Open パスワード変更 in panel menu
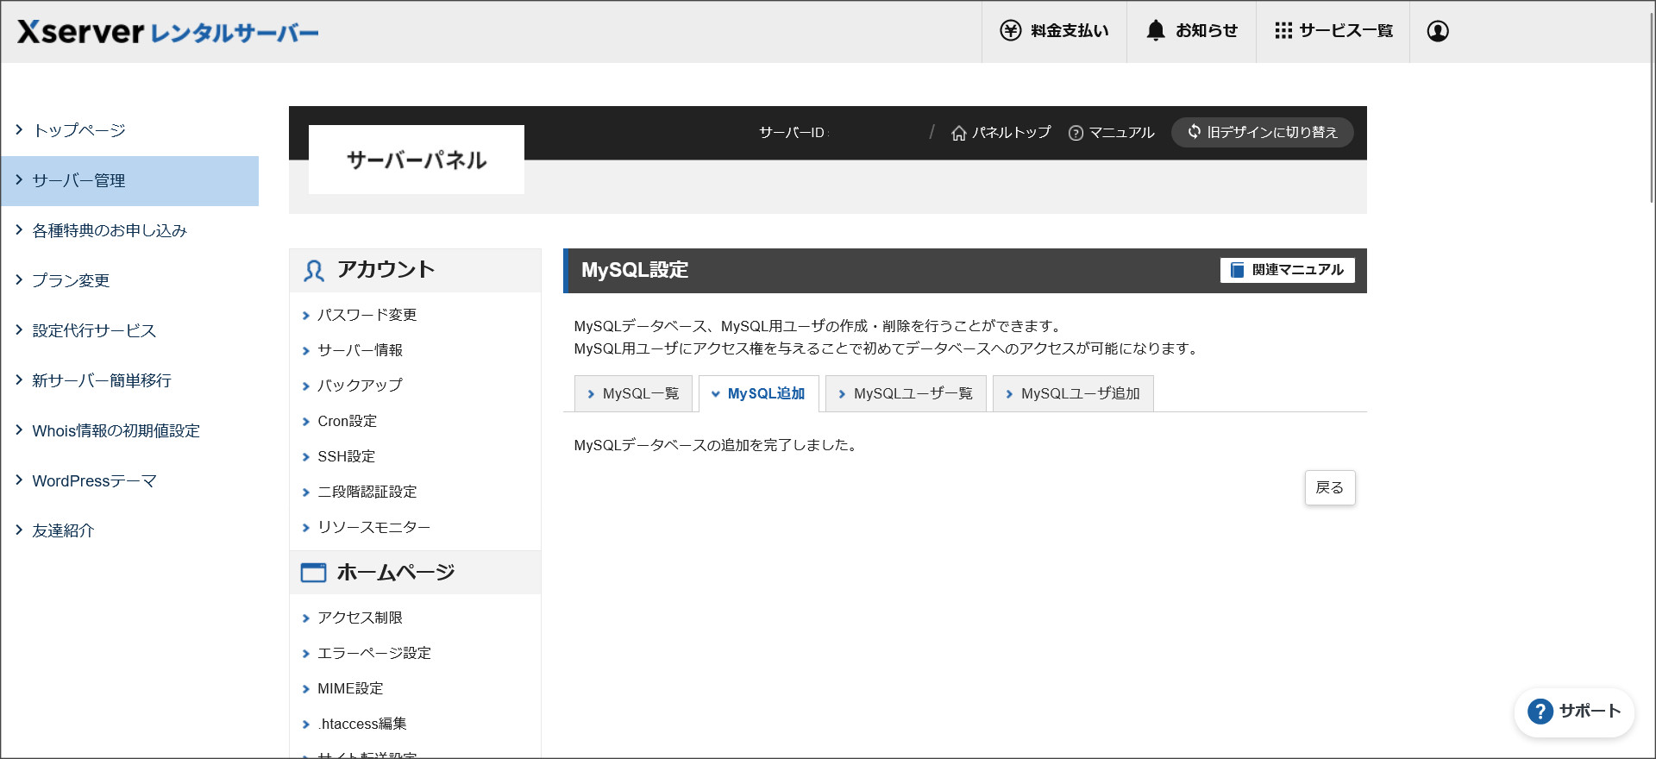 pyautogui.click(x=367, y=315)
